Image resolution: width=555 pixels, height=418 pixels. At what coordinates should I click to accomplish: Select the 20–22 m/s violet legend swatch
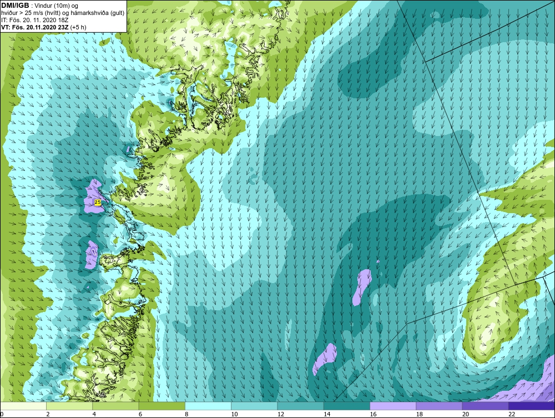point(485,406)
